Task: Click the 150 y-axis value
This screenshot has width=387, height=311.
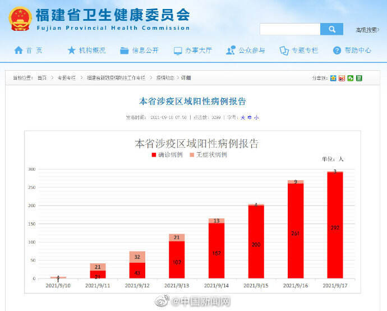Action: click(x=32, y=224)
